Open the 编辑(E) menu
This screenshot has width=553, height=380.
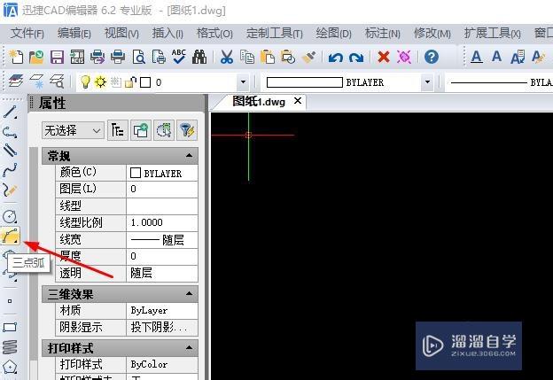74,34
